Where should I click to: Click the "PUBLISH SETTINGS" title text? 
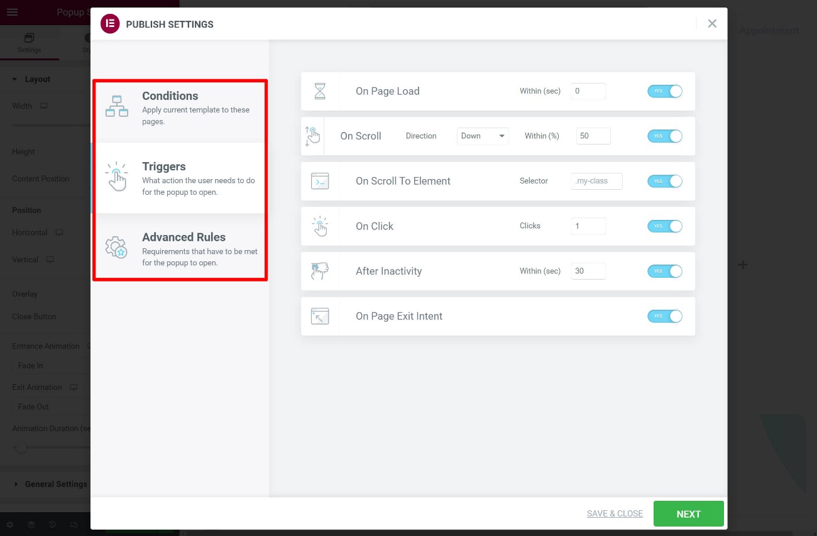(x=170, y=25)
